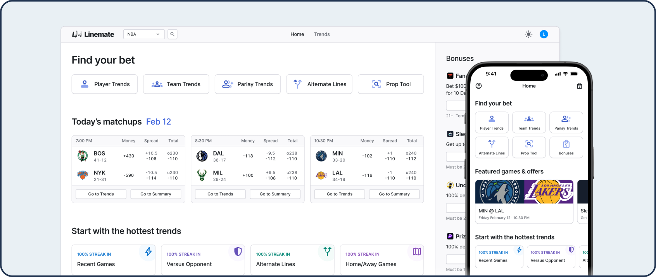The width and height of the screenshot is (656, 277).
Task: Click the fork arrows icon on Alternate Lines card
Action: coord(328,251)
